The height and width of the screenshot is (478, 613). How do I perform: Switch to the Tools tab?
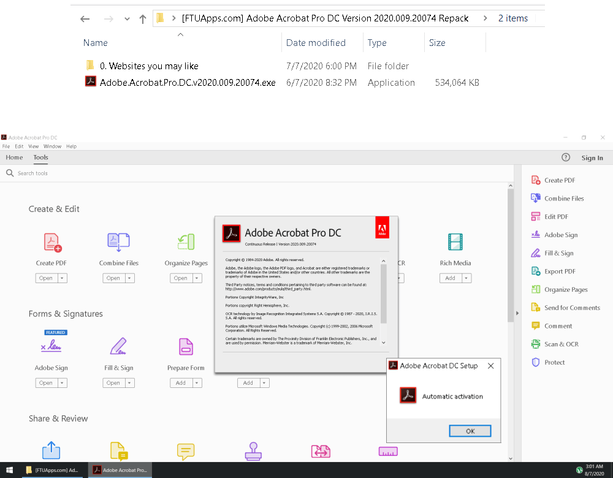tap(40, 157)
